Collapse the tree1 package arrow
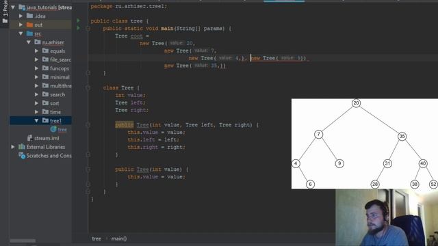 tap(36, 120)
